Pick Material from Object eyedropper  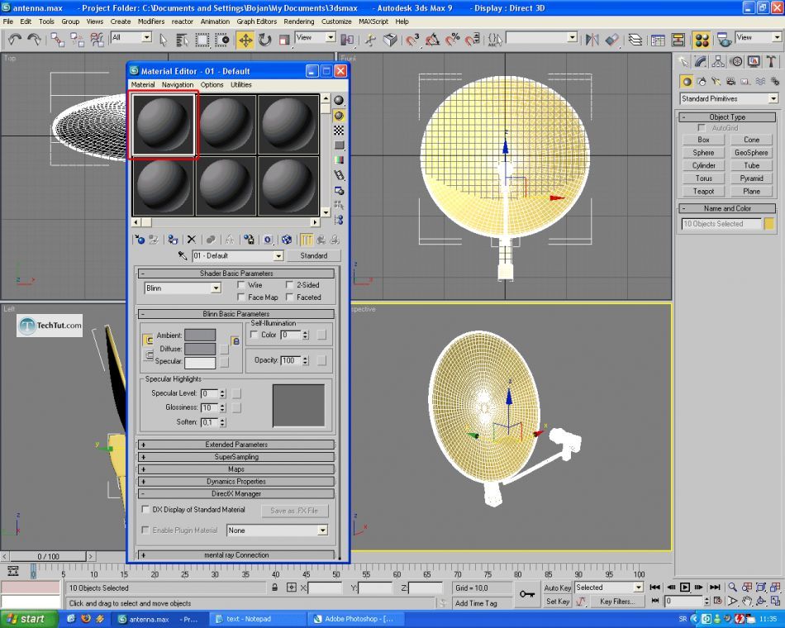pos(183,255)
